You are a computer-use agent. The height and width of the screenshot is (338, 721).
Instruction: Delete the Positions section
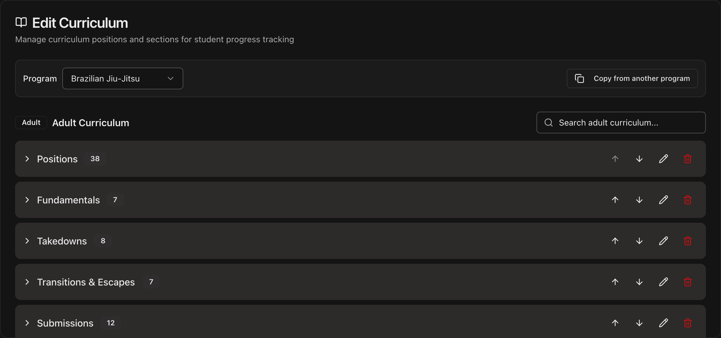tap(688, 159)
